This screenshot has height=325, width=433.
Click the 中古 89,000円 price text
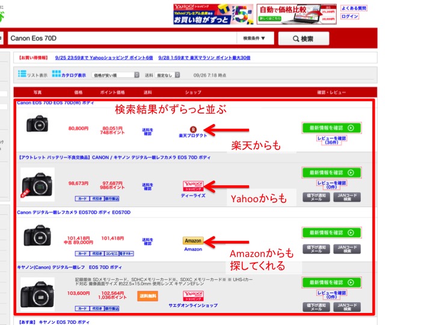pos(78,243)
